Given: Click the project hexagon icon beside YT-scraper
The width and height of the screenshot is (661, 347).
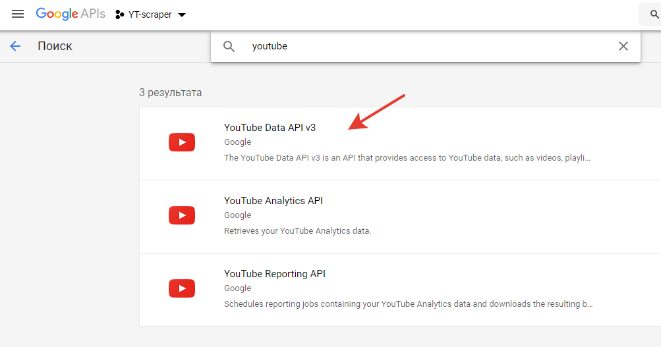Looking at the screenshot, I should (x=120, y=14).
